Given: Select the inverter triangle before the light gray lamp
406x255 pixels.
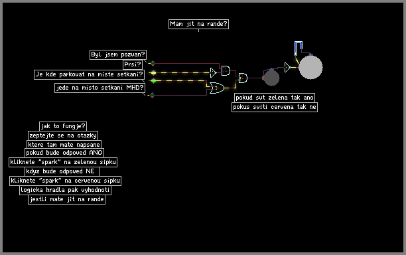Looking at the screenshot, I should 287,67.
